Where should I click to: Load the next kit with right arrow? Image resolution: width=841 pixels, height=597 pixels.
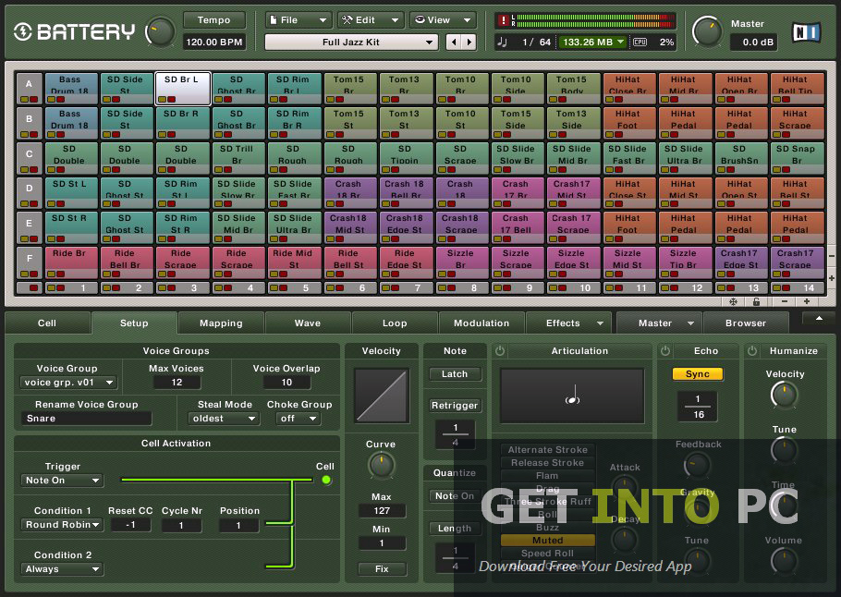(469, 42)
